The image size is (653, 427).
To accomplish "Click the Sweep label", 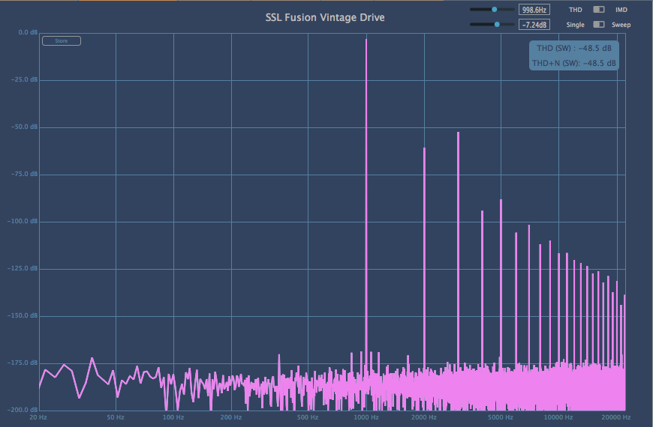I will tap(621, 25).
